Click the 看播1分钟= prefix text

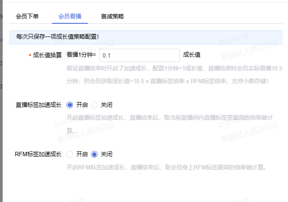[x=81, y=55]
